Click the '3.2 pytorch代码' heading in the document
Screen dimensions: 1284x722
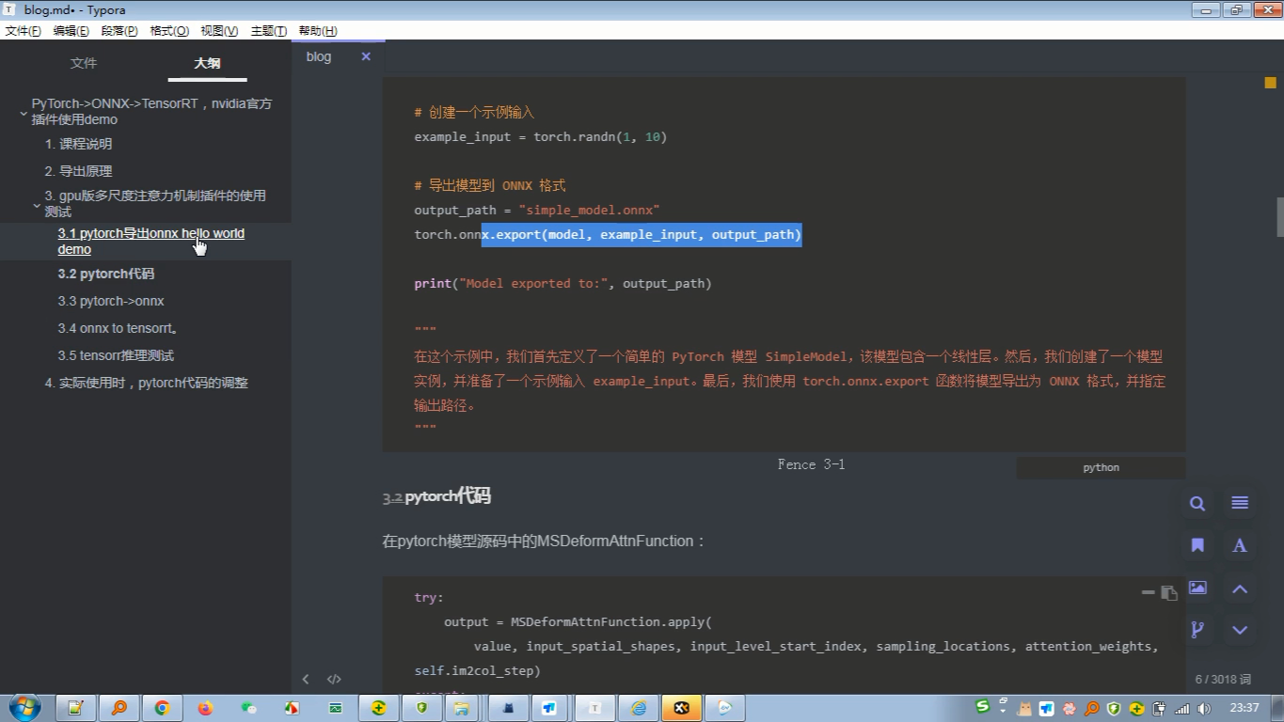[436, 496]
